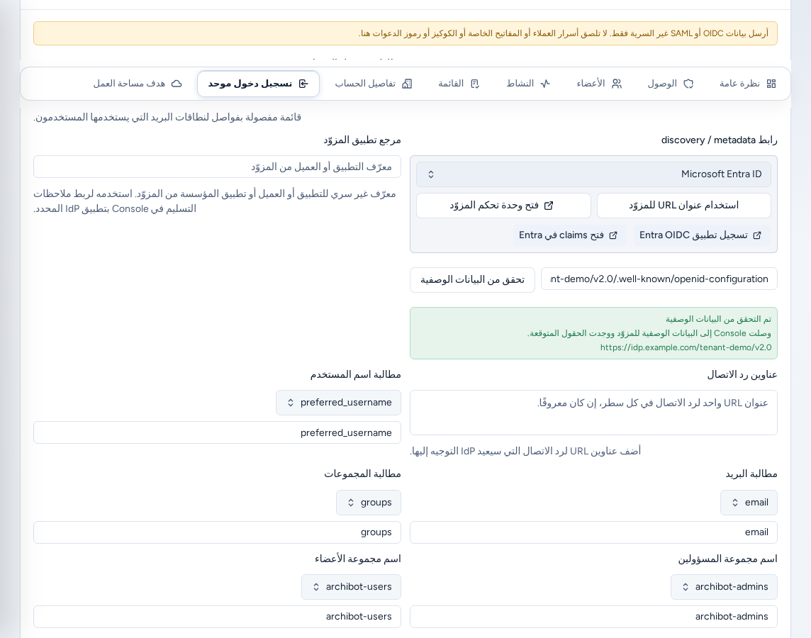Screen dimensions: 811x638
Task: Click the رابط discovery / metadata label
Action: 719,140
